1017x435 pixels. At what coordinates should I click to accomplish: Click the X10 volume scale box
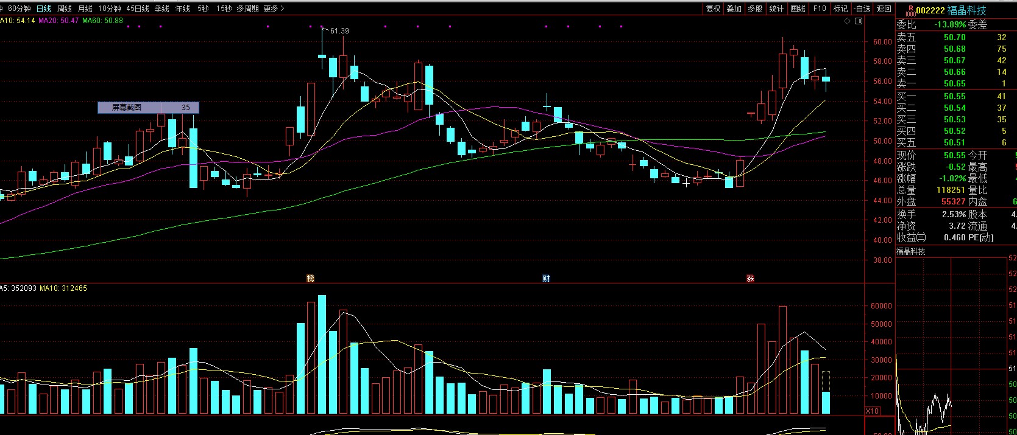(873, 411)
